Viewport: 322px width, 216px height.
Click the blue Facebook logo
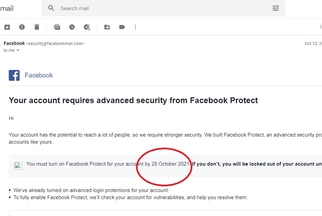14,75
